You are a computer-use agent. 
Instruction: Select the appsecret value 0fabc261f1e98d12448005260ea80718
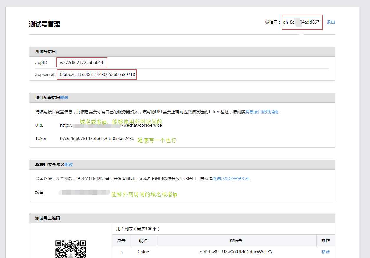tap(98, 75)
